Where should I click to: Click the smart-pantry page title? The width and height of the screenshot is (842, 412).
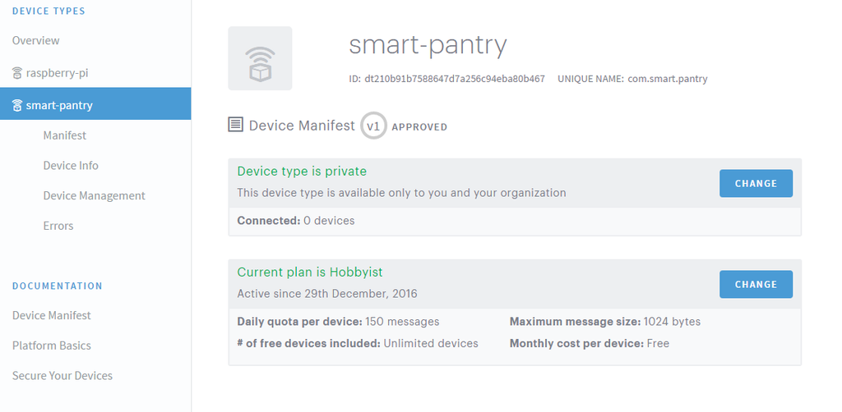pyautogui.click(x=428, y=44)
